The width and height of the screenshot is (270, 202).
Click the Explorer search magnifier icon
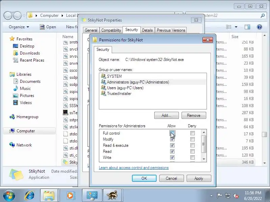[263, 15]
